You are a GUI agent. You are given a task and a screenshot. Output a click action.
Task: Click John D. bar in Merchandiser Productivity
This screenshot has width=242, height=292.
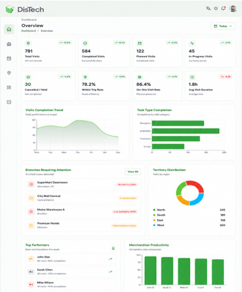pyautogui.click(x=150, y=270)
